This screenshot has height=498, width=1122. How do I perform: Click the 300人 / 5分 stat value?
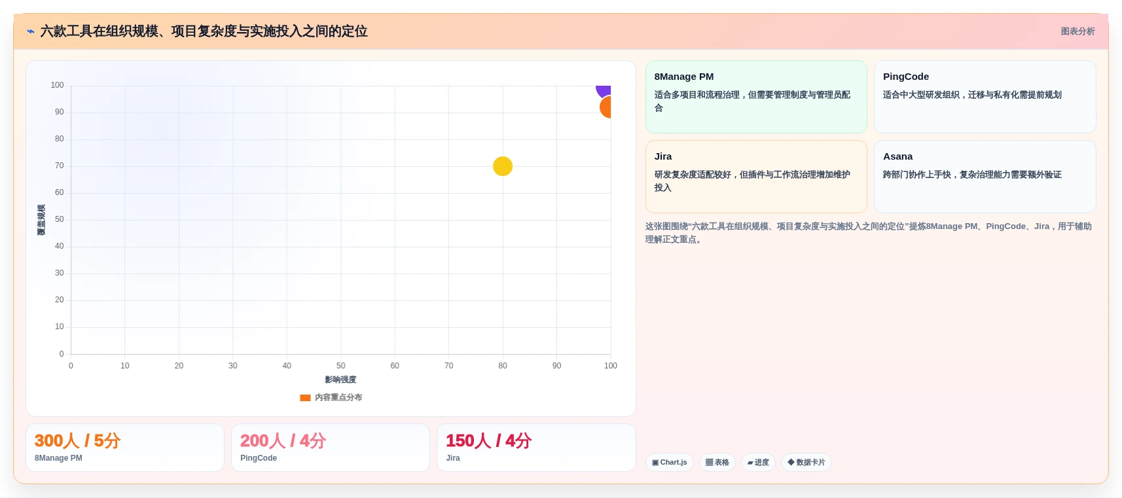(x=77, y=440)
